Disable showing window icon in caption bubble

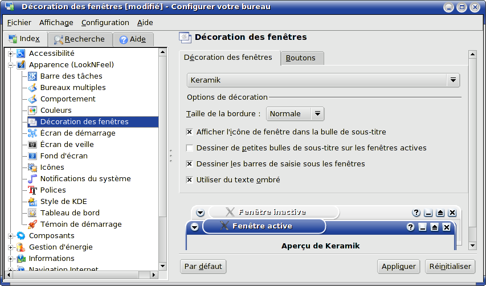(189, 132)
